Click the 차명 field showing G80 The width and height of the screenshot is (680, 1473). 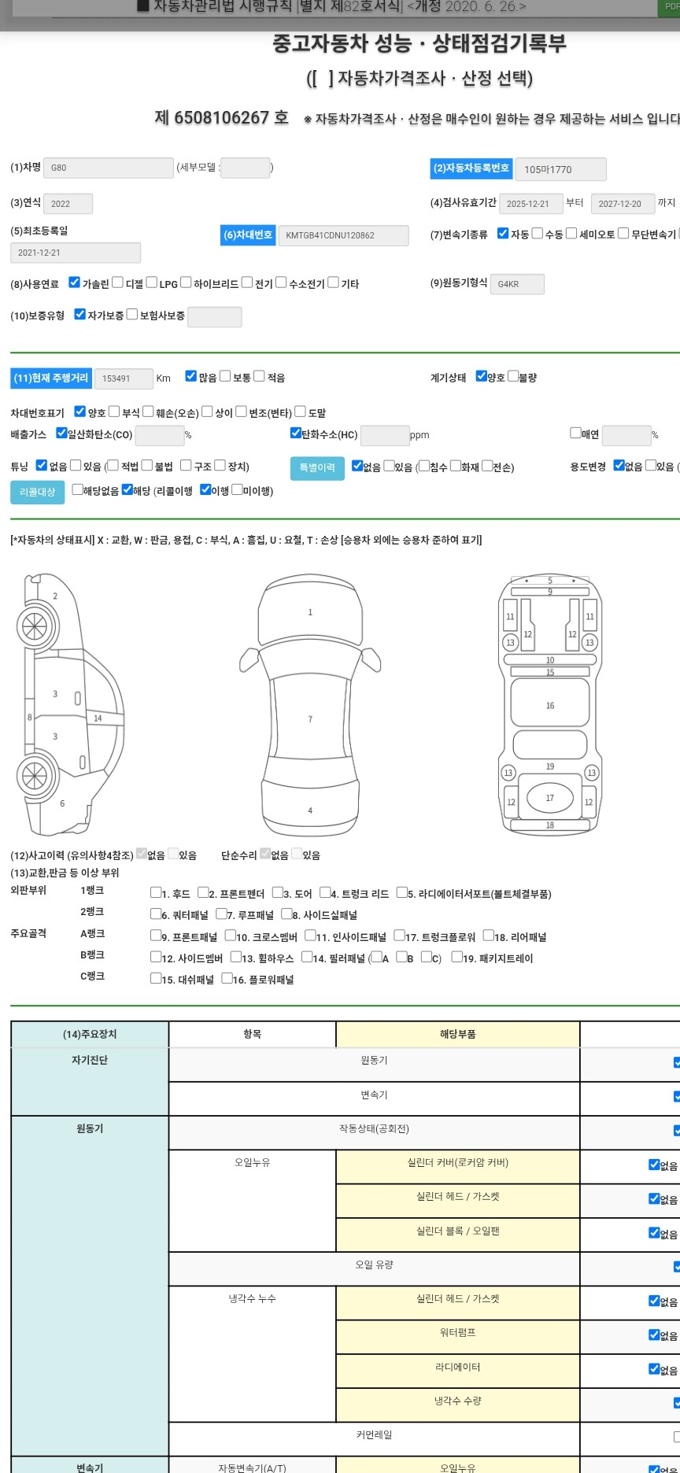pyautogui.click(x=108, y=168)
